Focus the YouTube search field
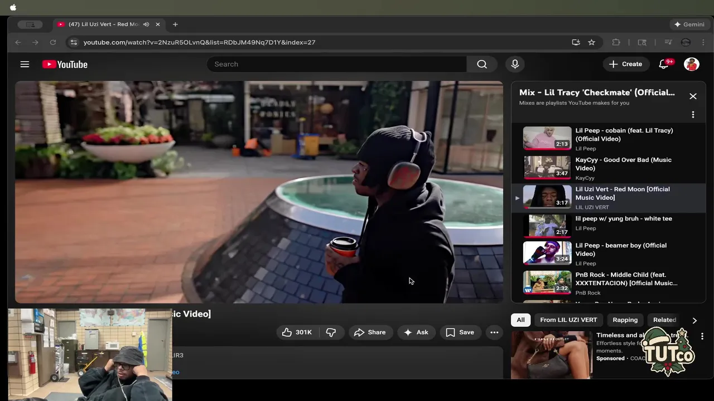The width and height of the screenshot is (714, 401). coord(337,64)
